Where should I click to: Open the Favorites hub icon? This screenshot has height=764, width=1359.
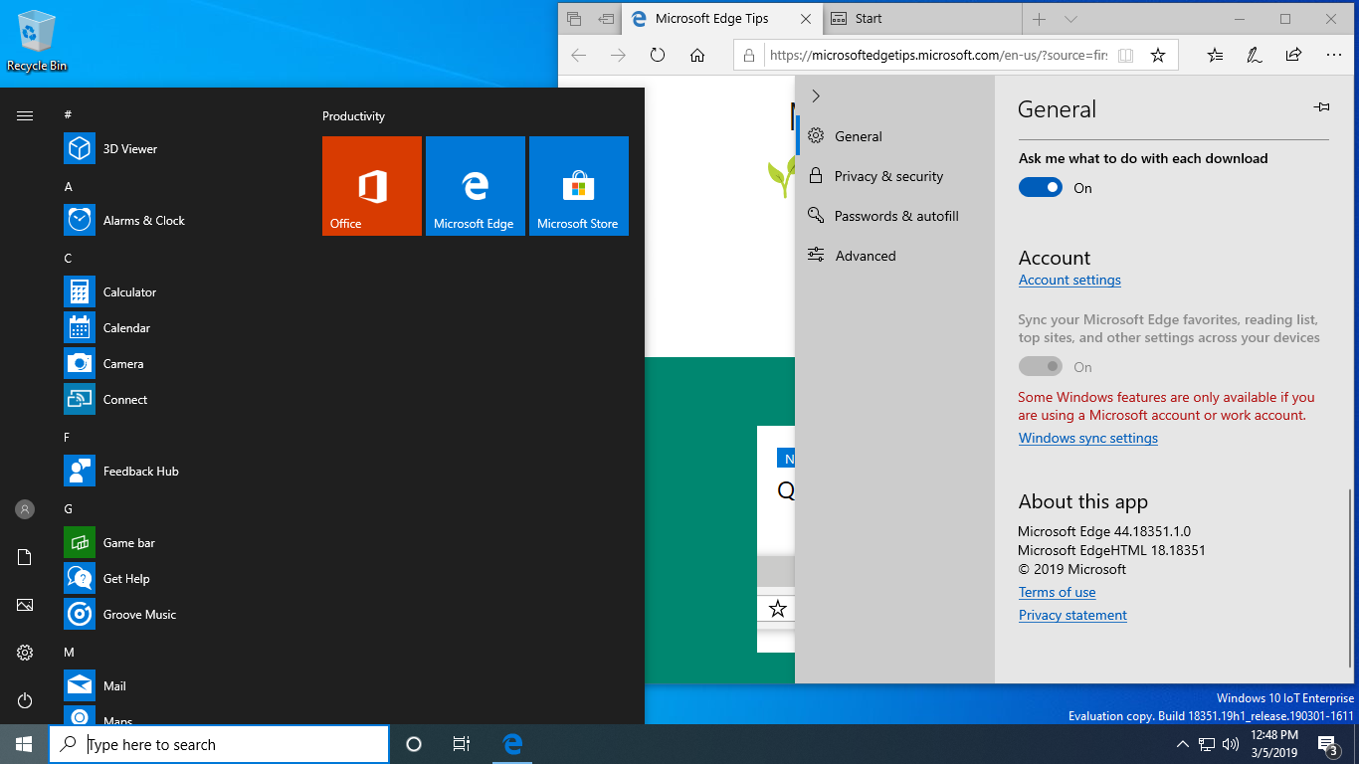[x=1215, y=56]
